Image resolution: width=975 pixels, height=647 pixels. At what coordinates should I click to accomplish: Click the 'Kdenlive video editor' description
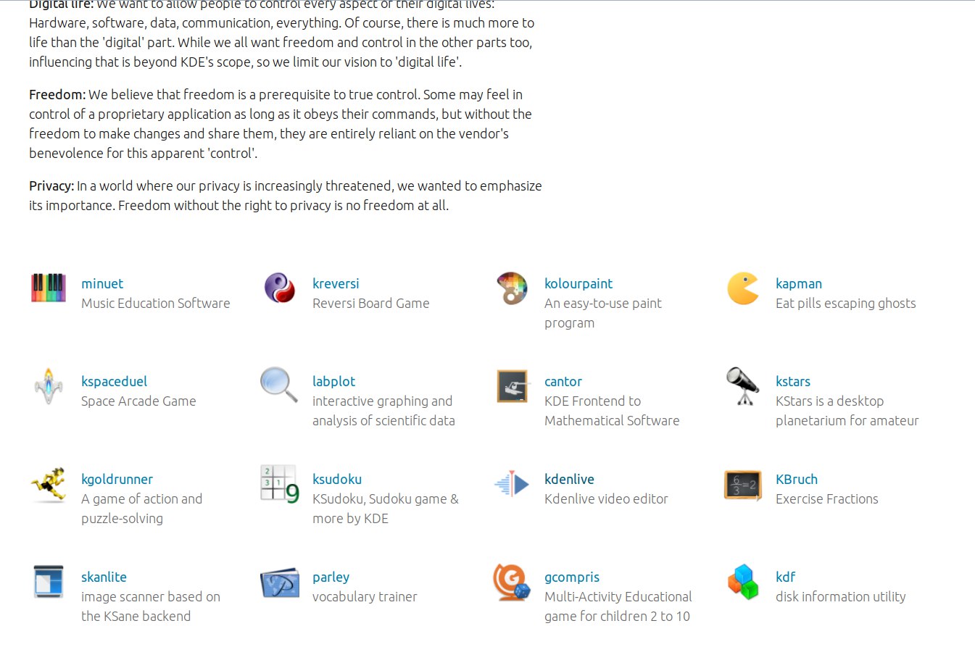pyautogui.click(x=606, y=498)
